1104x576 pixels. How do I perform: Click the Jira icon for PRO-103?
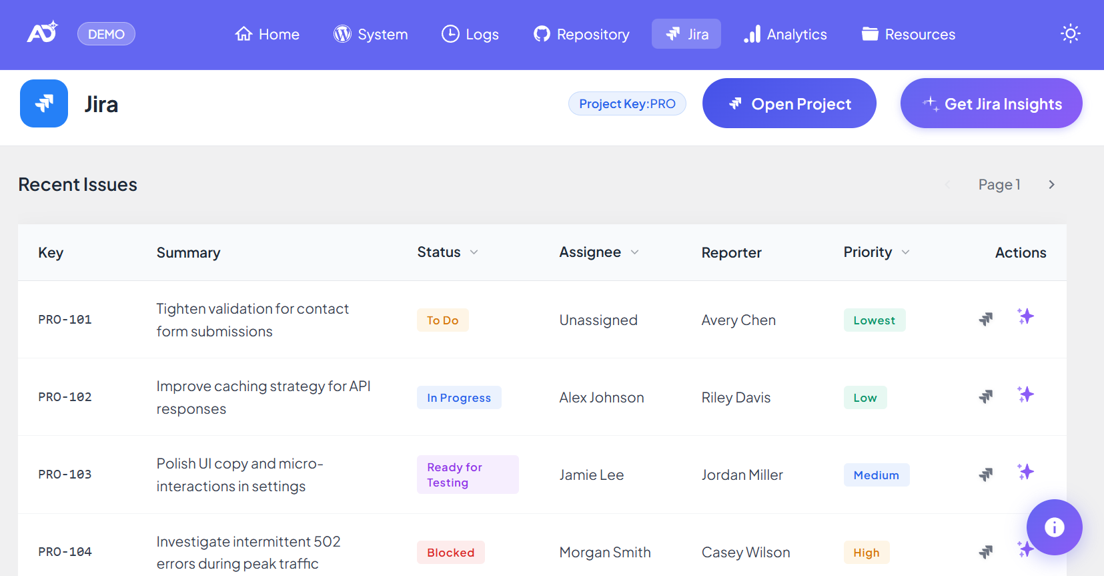[985, 475]
